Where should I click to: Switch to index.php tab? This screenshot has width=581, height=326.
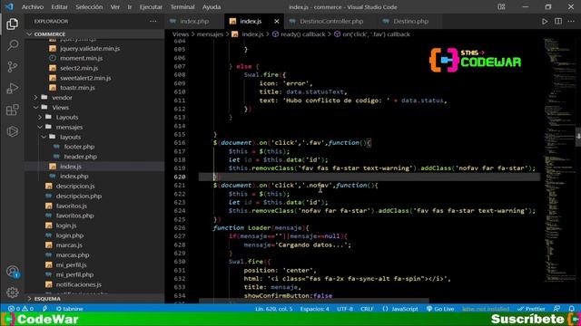click(x=194, y=22)
